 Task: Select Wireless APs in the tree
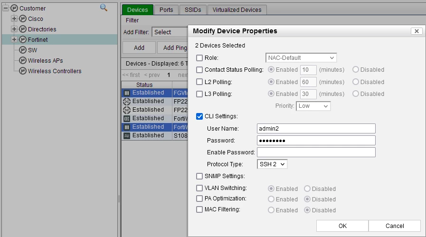click(46, 61)
